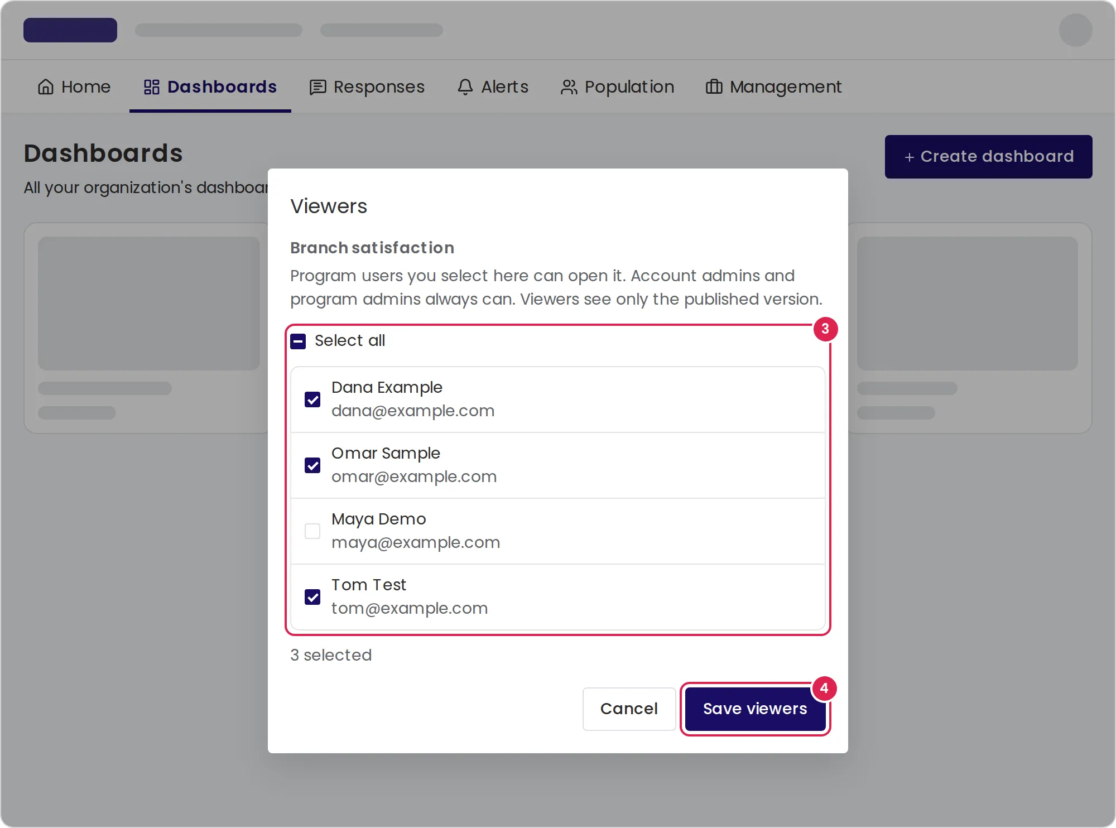Click the Create dashboard button
Screen dimensions: 1116x828
(988, 157)
